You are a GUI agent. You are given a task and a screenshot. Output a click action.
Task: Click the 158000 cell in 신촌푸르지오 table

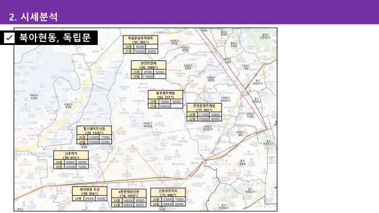(x=167, y=204)
